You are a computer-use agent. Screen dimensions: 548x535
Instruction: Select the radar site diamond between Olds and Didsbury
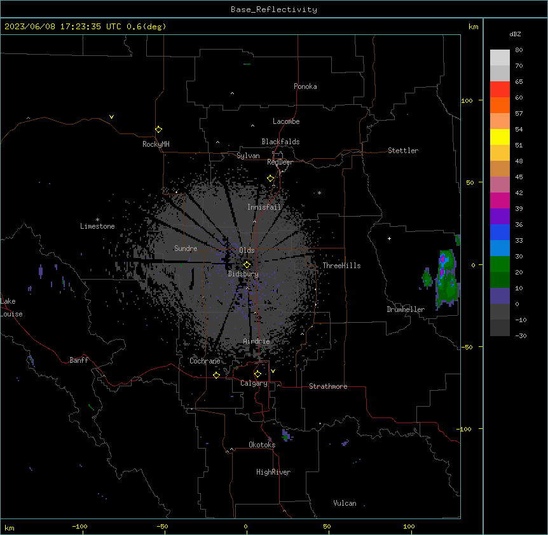(x=247, y=264)
